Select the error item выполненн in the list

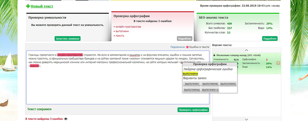(x=122, y=31)
